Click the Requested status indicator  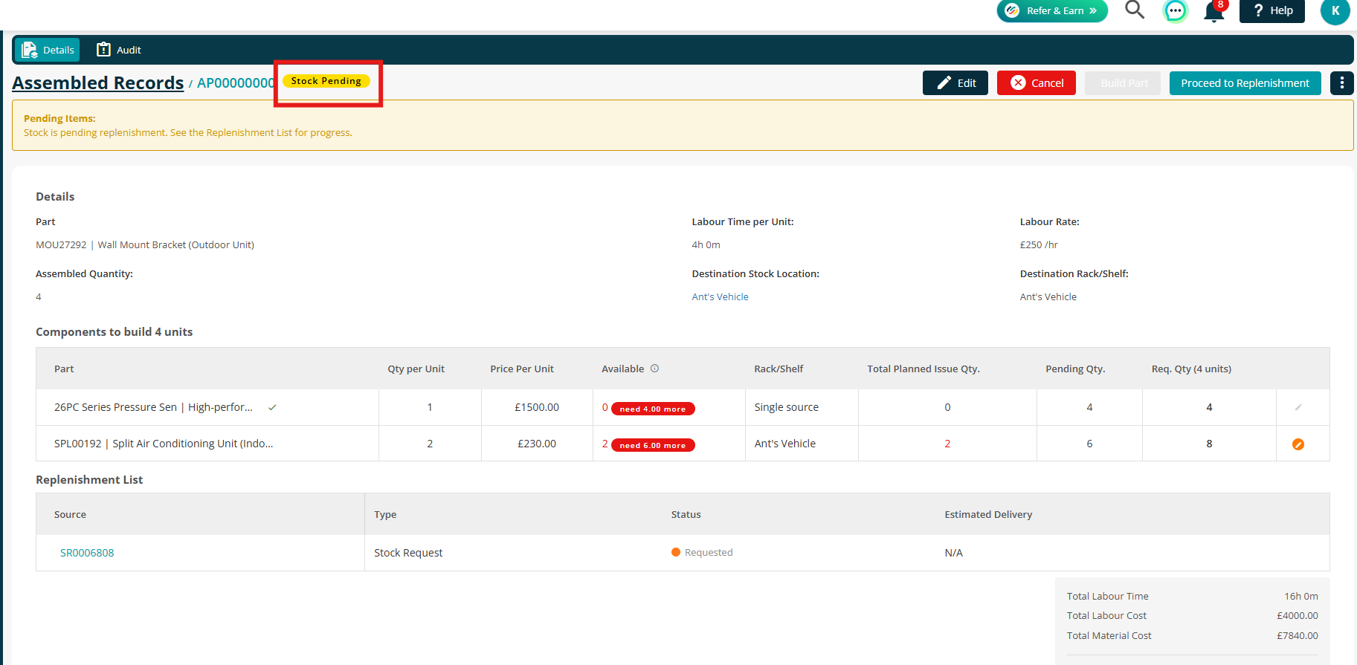coord(702,552)
